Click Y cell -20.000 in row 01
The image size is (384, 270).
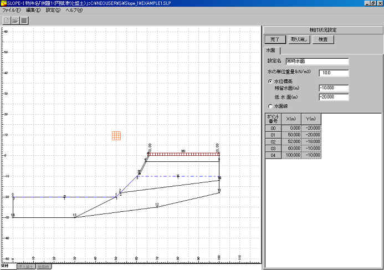311,135
